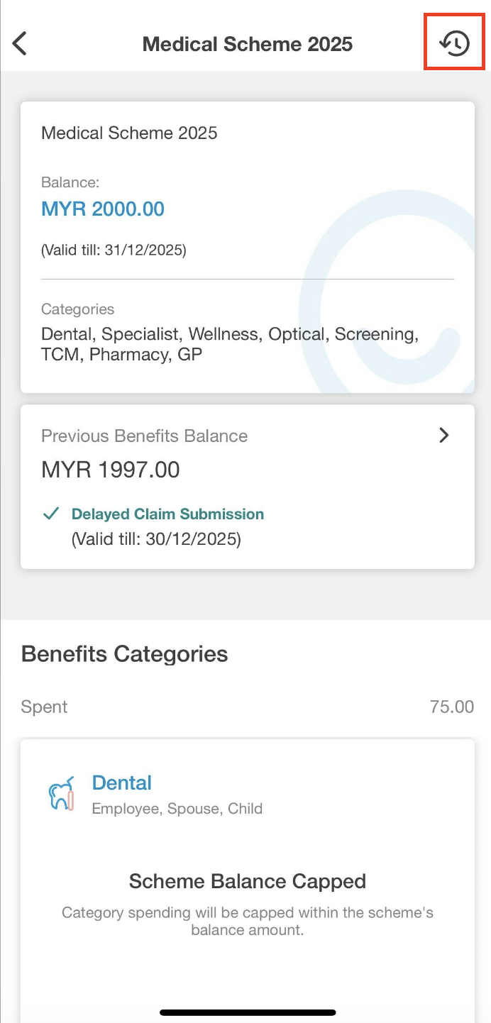Tap the Scheme Balance Capped title

tap(247, 882)
